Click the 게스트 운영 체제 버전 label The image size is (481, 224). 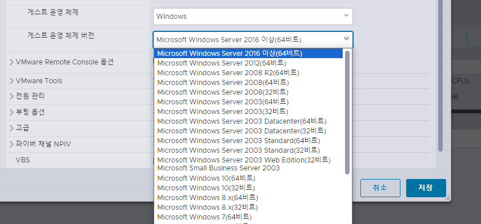click(61, 35)
